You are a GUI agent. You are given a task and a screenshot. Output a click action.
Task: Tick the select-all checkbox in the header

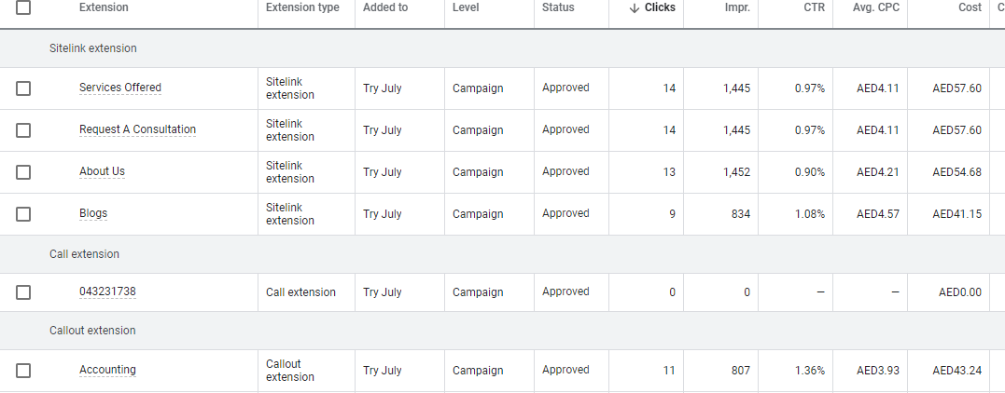23,7
